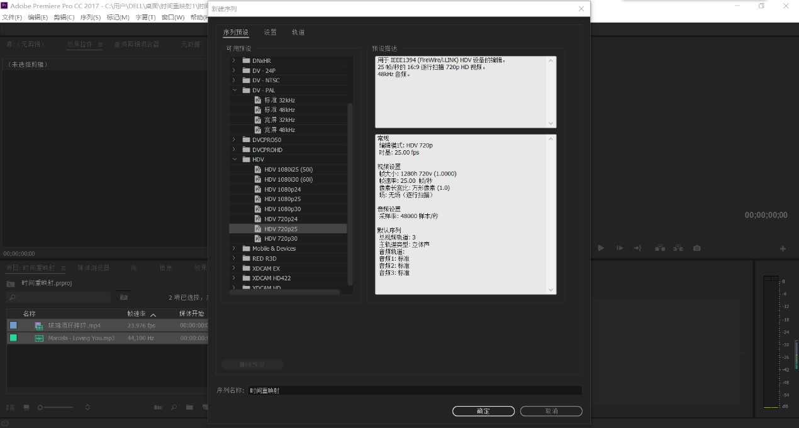This screenshot has height=428, width=799.
Task: Open the 编辑(E) menu
Action: coord(38,18)
